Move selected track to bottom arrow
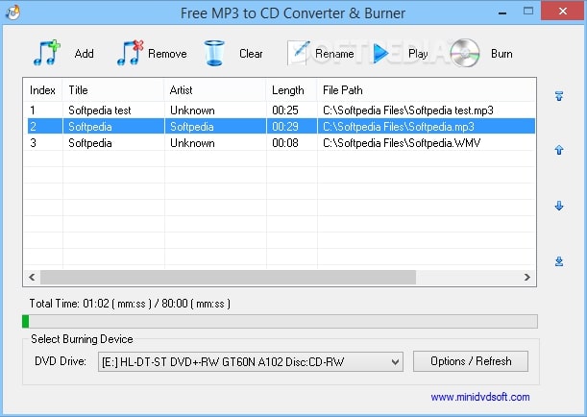587x417 pixels. pos(559,261)
